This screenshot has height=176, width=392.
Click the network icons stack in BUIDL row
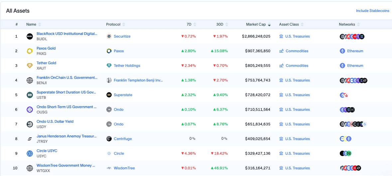[352, 37]
